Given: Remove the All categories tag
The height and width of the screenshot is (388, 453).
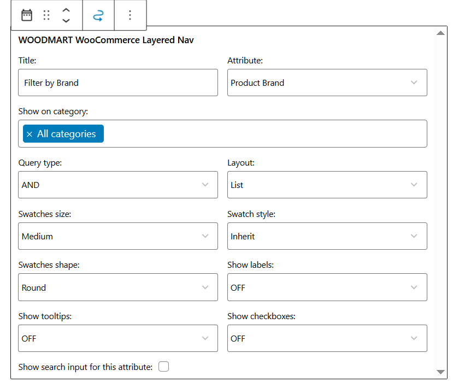Looking at the screenshot, I should point(30,134).
